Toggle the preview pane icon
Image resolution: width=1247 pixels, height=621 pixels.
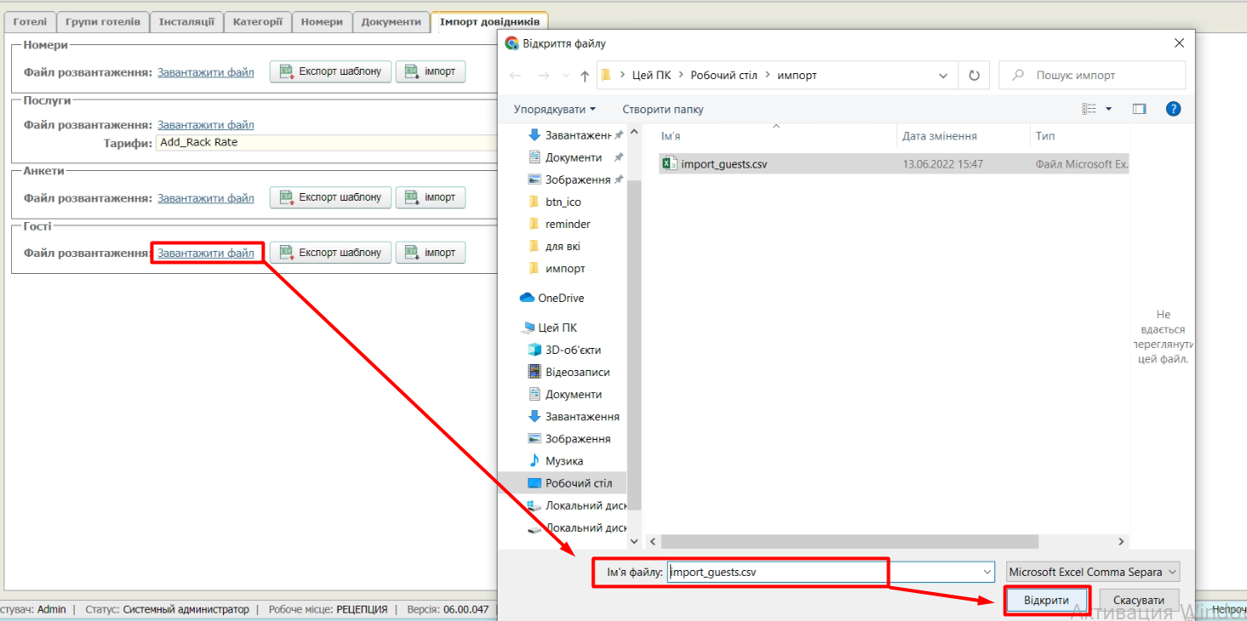point(1140,109)
